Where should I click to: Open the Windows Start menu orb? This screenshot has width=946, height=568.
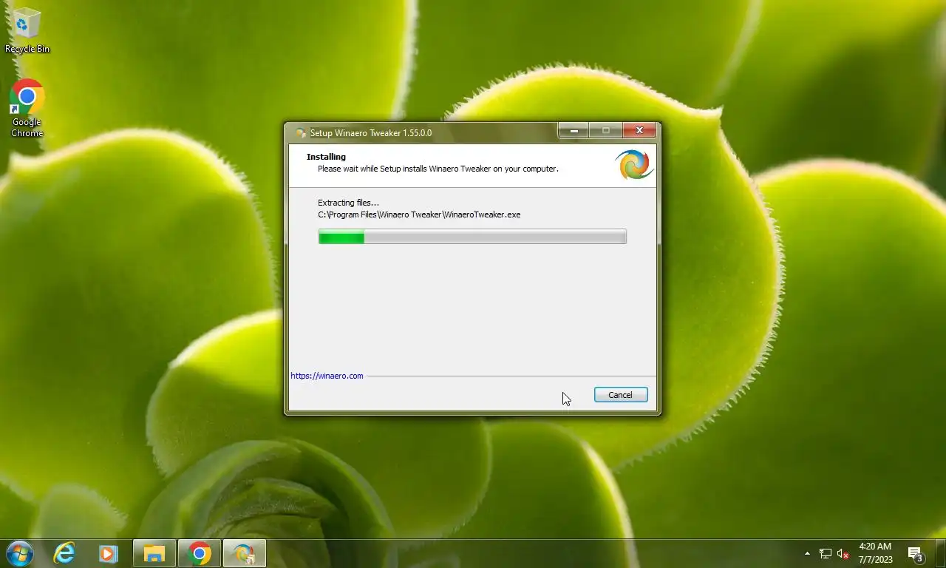20,553
